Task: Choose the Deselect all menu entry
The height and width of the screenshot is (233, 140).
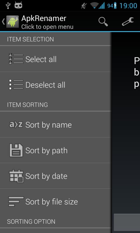Action: (x=55, y=85)
